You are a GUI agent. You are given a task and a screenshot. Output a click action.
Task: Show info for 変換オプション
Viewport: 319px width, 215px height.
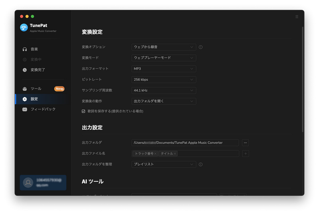[201, 47]
